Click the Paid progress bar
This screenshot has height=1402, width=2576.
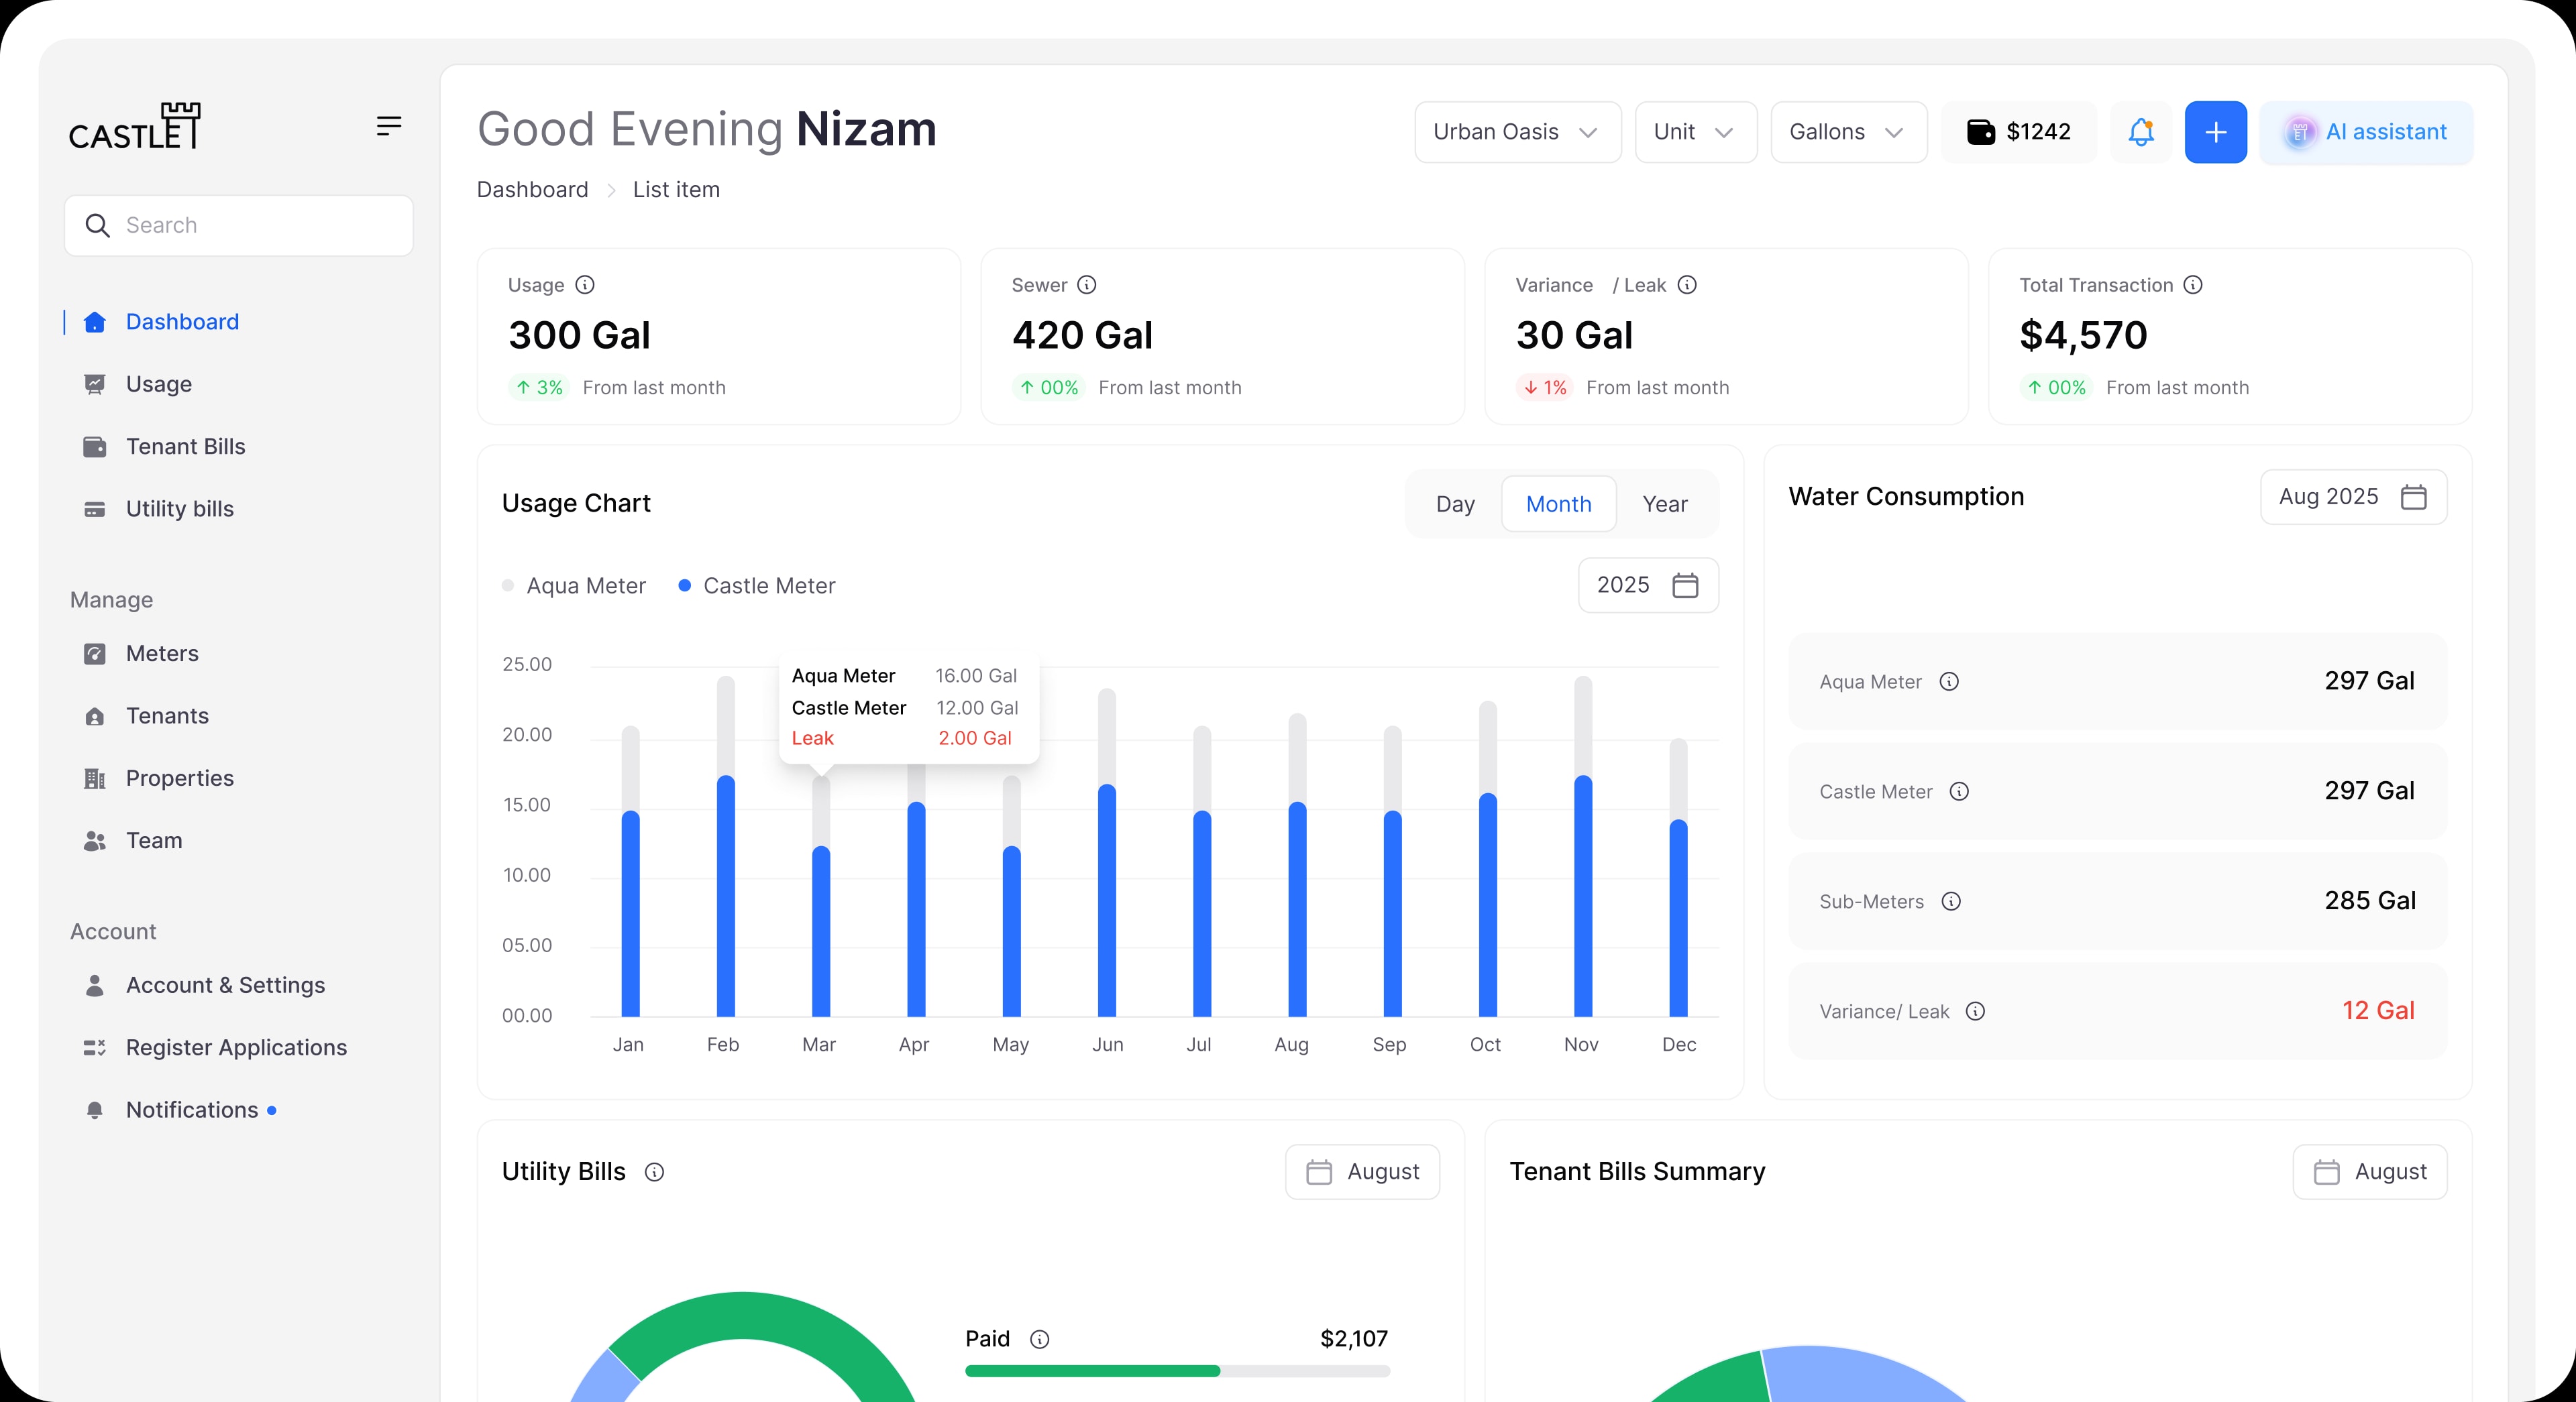(x=1177, y=1371)
